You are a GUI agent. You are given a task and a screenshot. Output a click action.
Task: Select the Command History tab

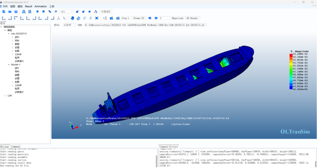pos(168,147)
